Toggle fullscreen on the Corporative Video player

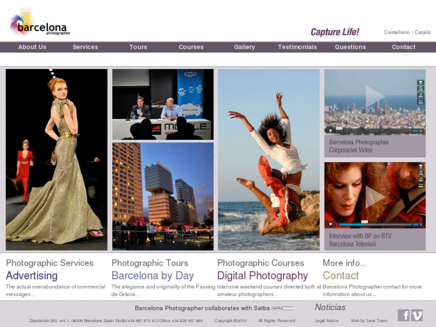coord(421,131)
